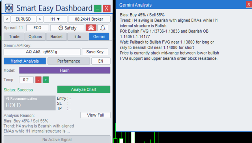
Task: Decrease temperature with red minus button
Action: [x=38, y=80]
